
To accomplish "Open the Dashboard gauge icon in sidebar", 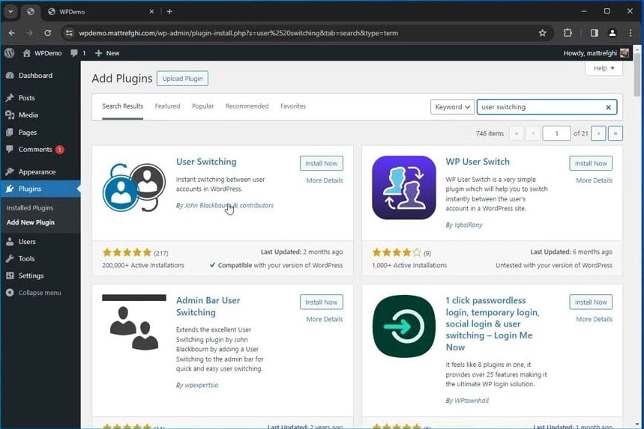I will pos(10,76).
